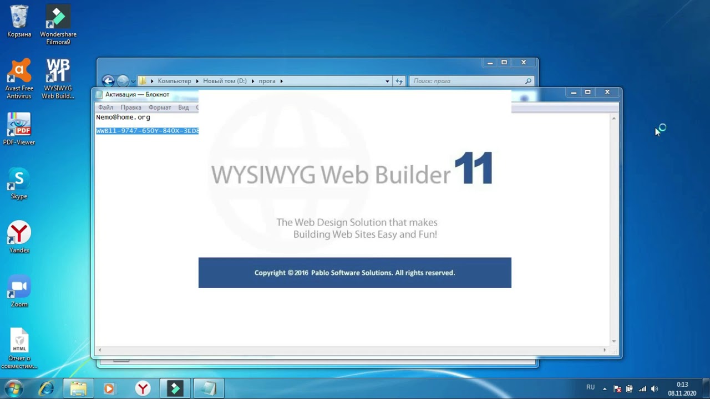Expand the chevron after 'Компьютер' in path

coord(197,81)
